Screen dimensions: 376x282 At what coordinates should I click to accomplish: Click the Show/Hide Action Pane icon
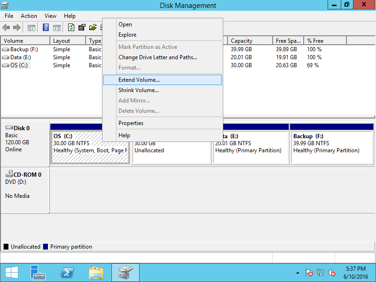point(57,28)
